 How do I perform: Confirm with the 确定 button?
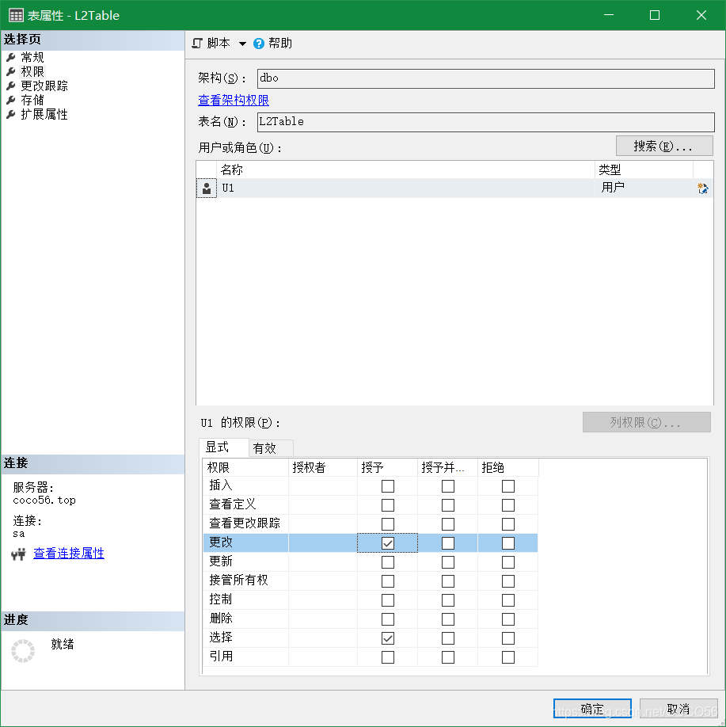tap(592, 709)
